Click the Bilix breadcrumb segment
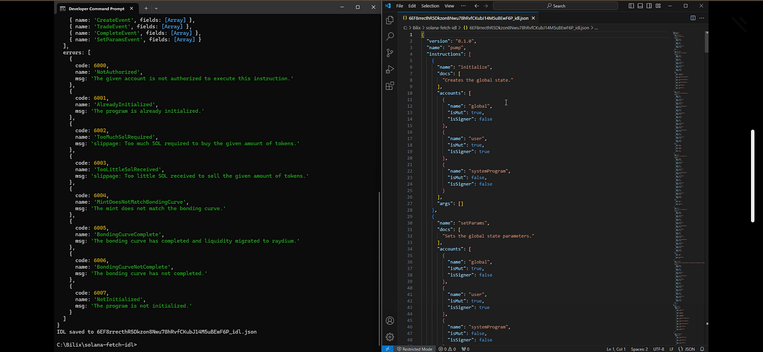 pos(416,27)
